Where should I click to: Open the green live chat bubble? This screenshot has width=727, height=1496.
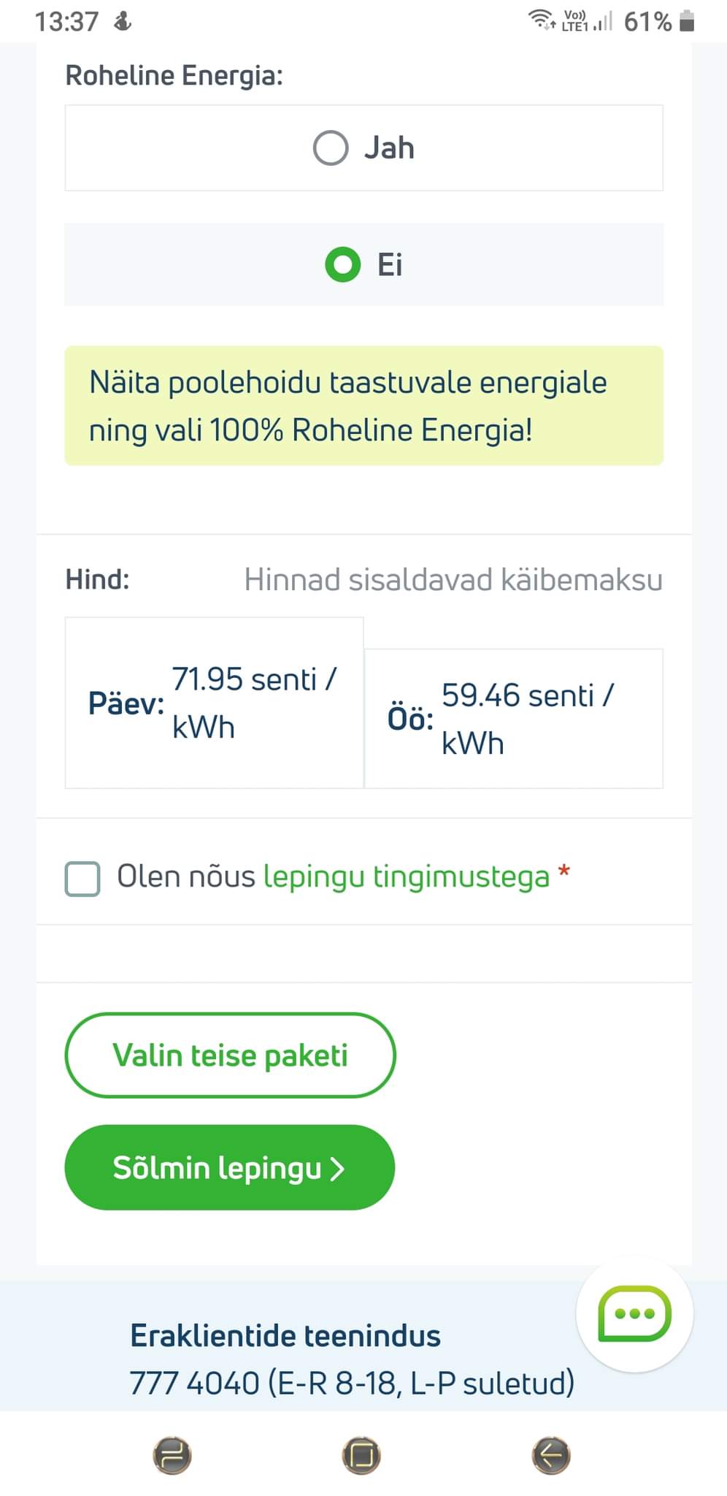(x=634, y=1313)
